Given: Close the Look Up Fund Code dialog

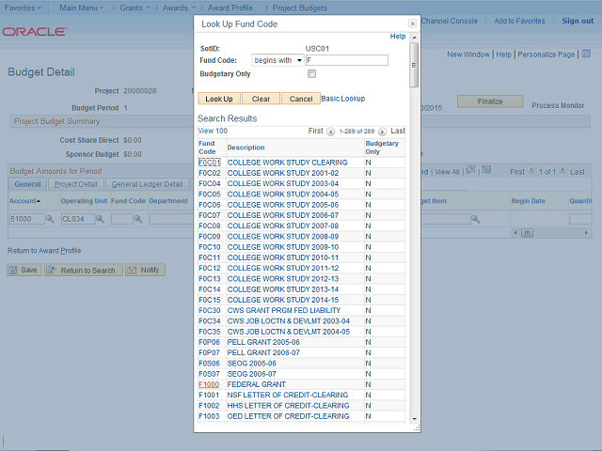Looking at the screenshot, I should pyautogui.click(x=412, y=23).
